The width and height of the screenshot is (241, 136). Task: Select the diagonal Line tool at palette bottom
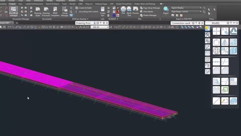coord(216,101)
